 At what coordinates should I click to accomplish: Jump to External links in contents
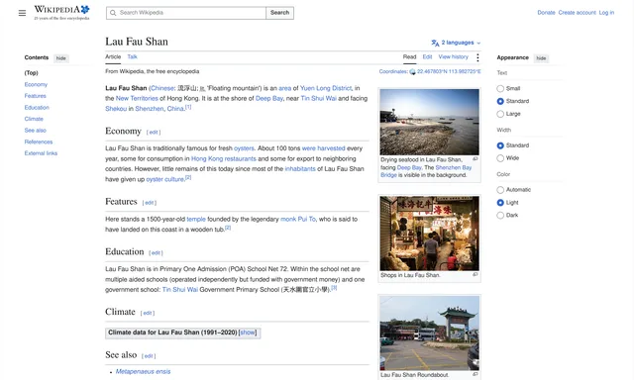[41, 153]
